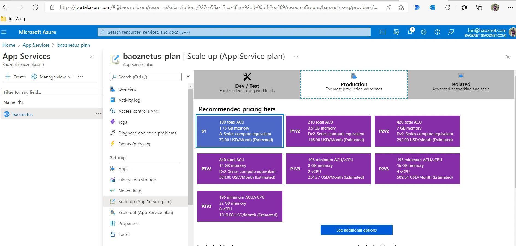The height and width of the screenshot is (246, 516).
Task: Open the Azure Cloud Shell
Action: (x=382, y=32)
